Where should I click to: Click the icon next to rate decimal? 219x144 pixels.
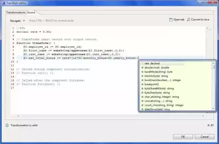[x=142, y=63]
